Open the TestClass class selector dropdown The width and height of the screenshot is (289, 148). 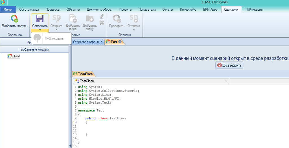(226, 81)
